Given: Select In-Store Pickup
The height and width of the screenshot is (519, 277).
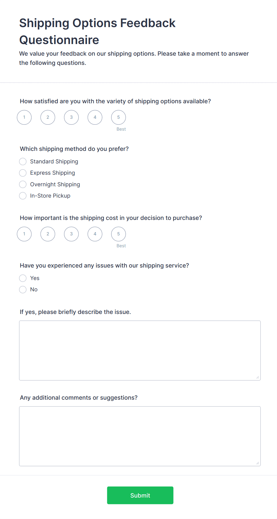Looking at the screenshot, I should tap(23, 196).
